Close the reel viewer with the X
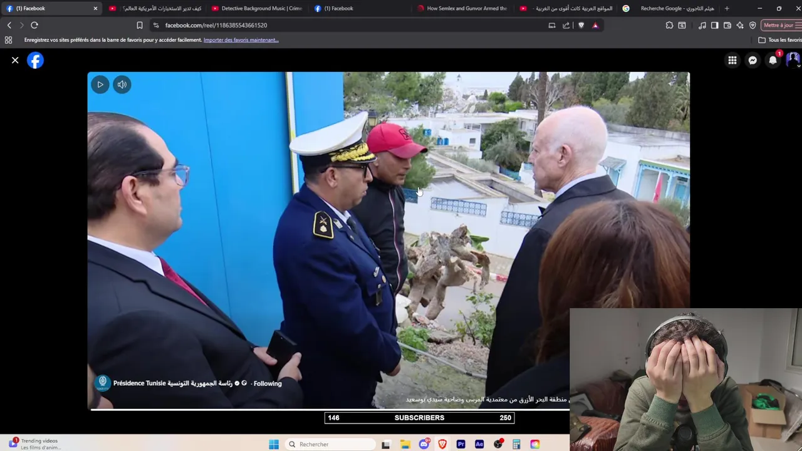Screen dimensions: 802x451 pos(15,60)
